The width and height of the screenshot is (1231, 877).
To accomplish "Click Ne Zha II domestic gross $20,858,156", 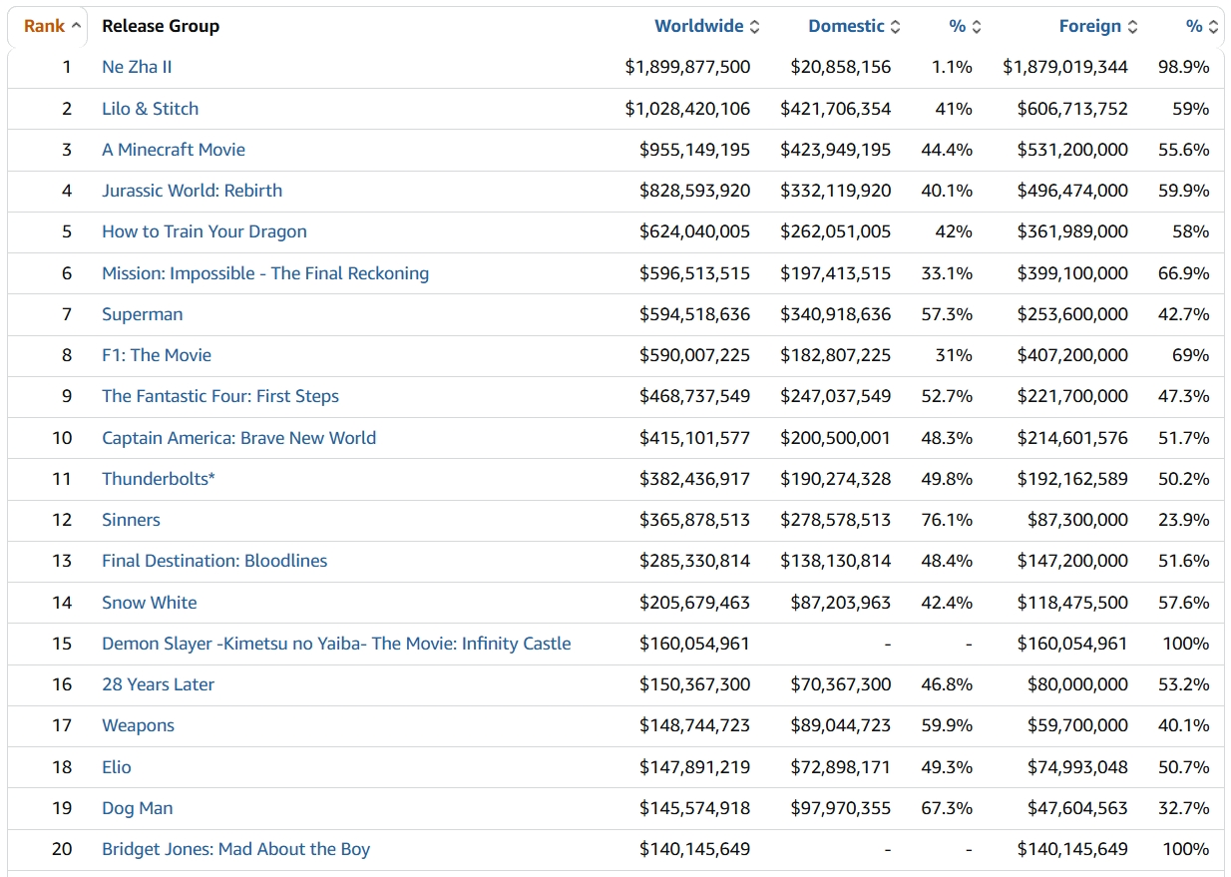I will tap(841, 67).
